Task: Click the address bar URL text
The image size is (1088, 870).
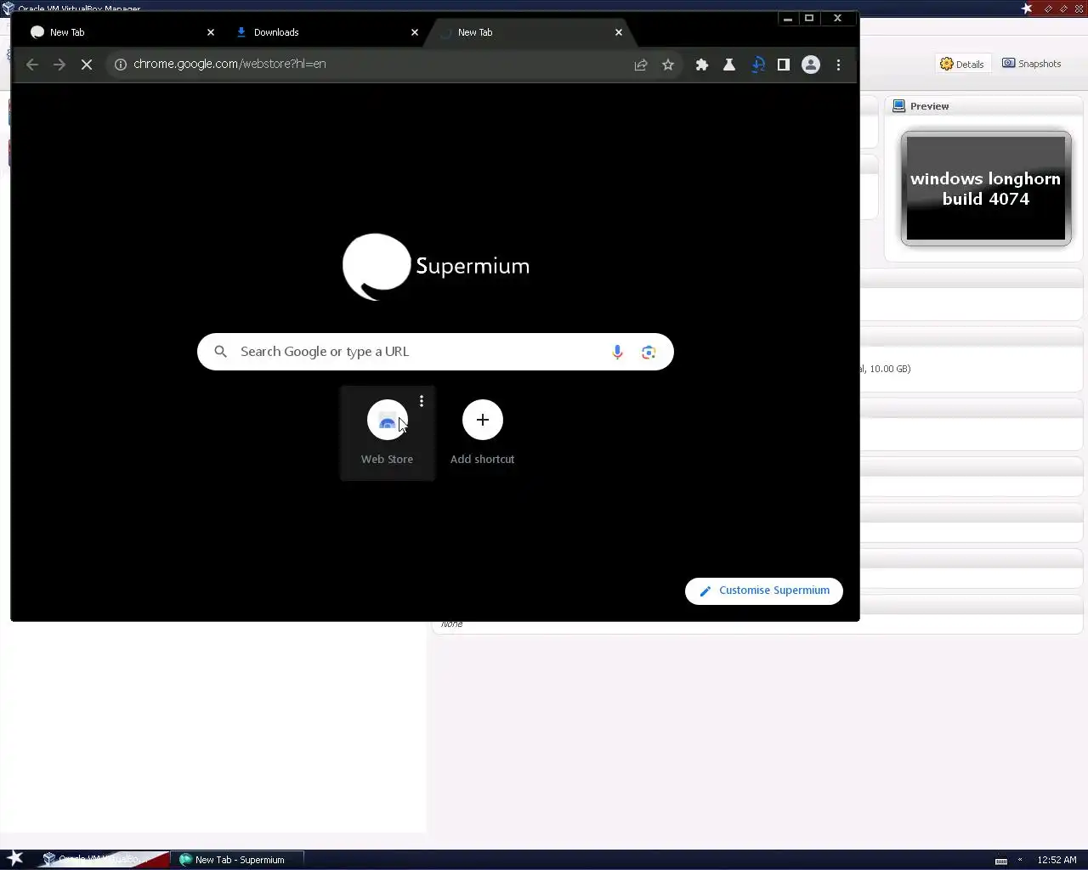Action: click(229, 64)
